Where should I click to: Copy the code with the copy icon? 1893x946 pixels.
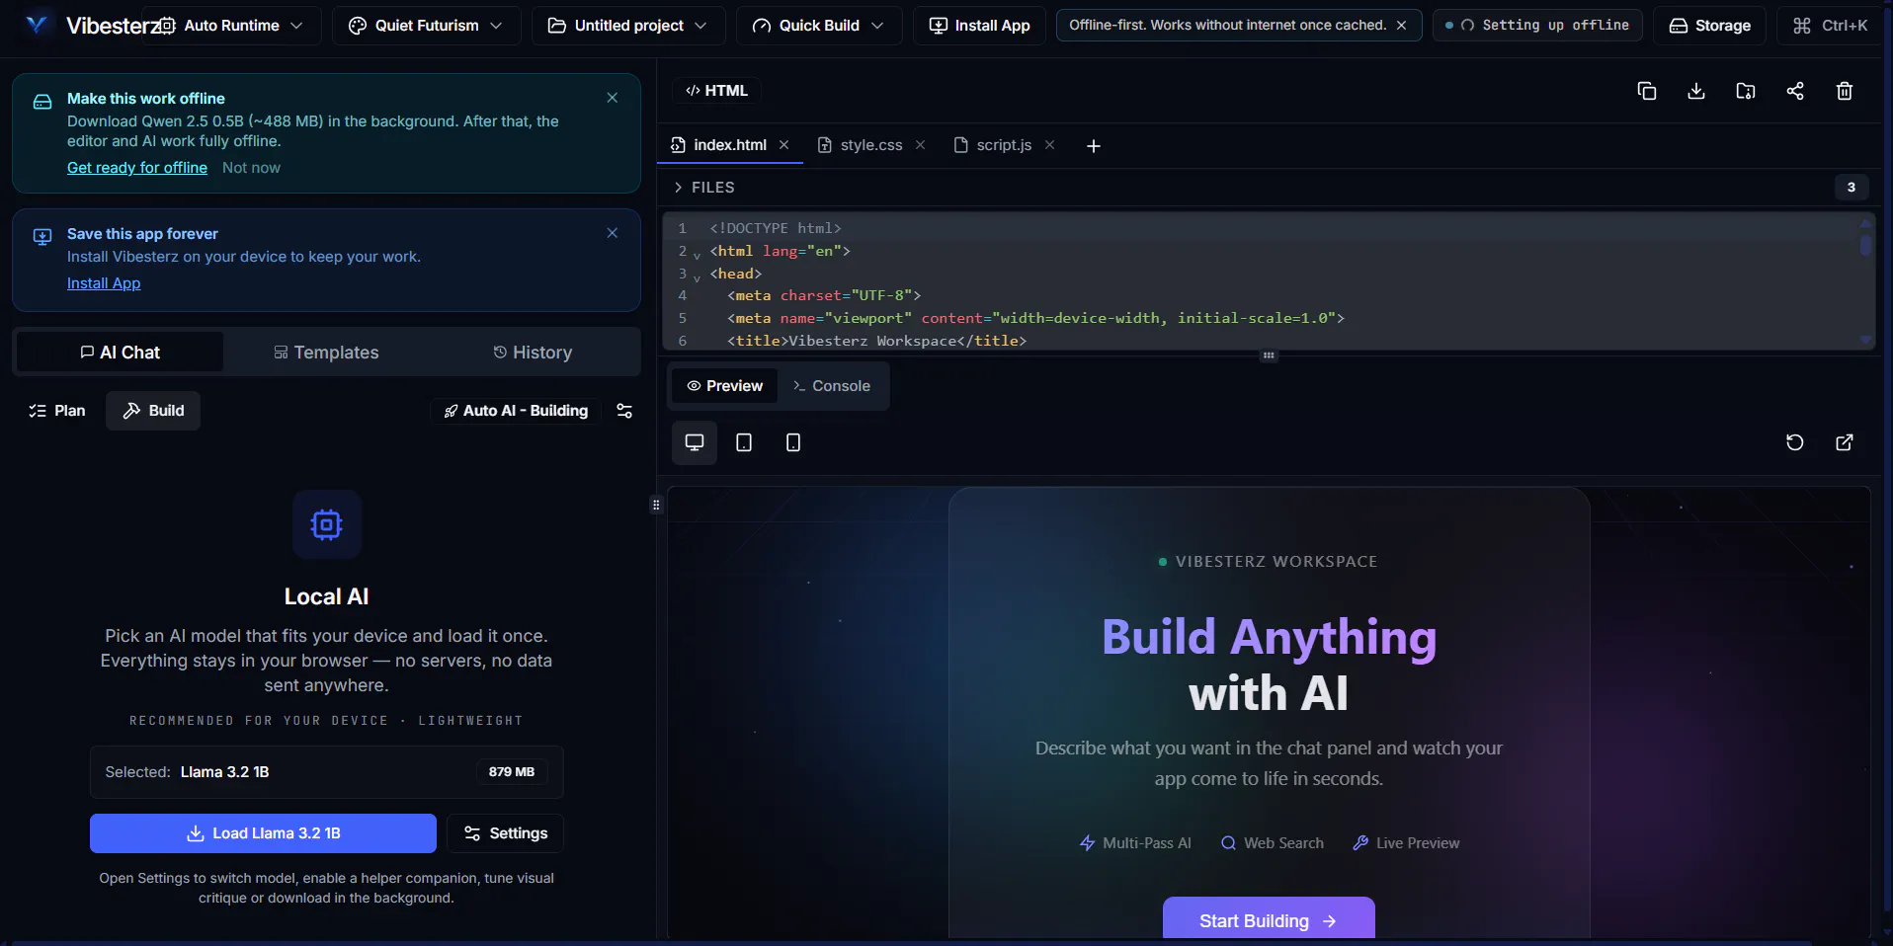(1647, 91)
